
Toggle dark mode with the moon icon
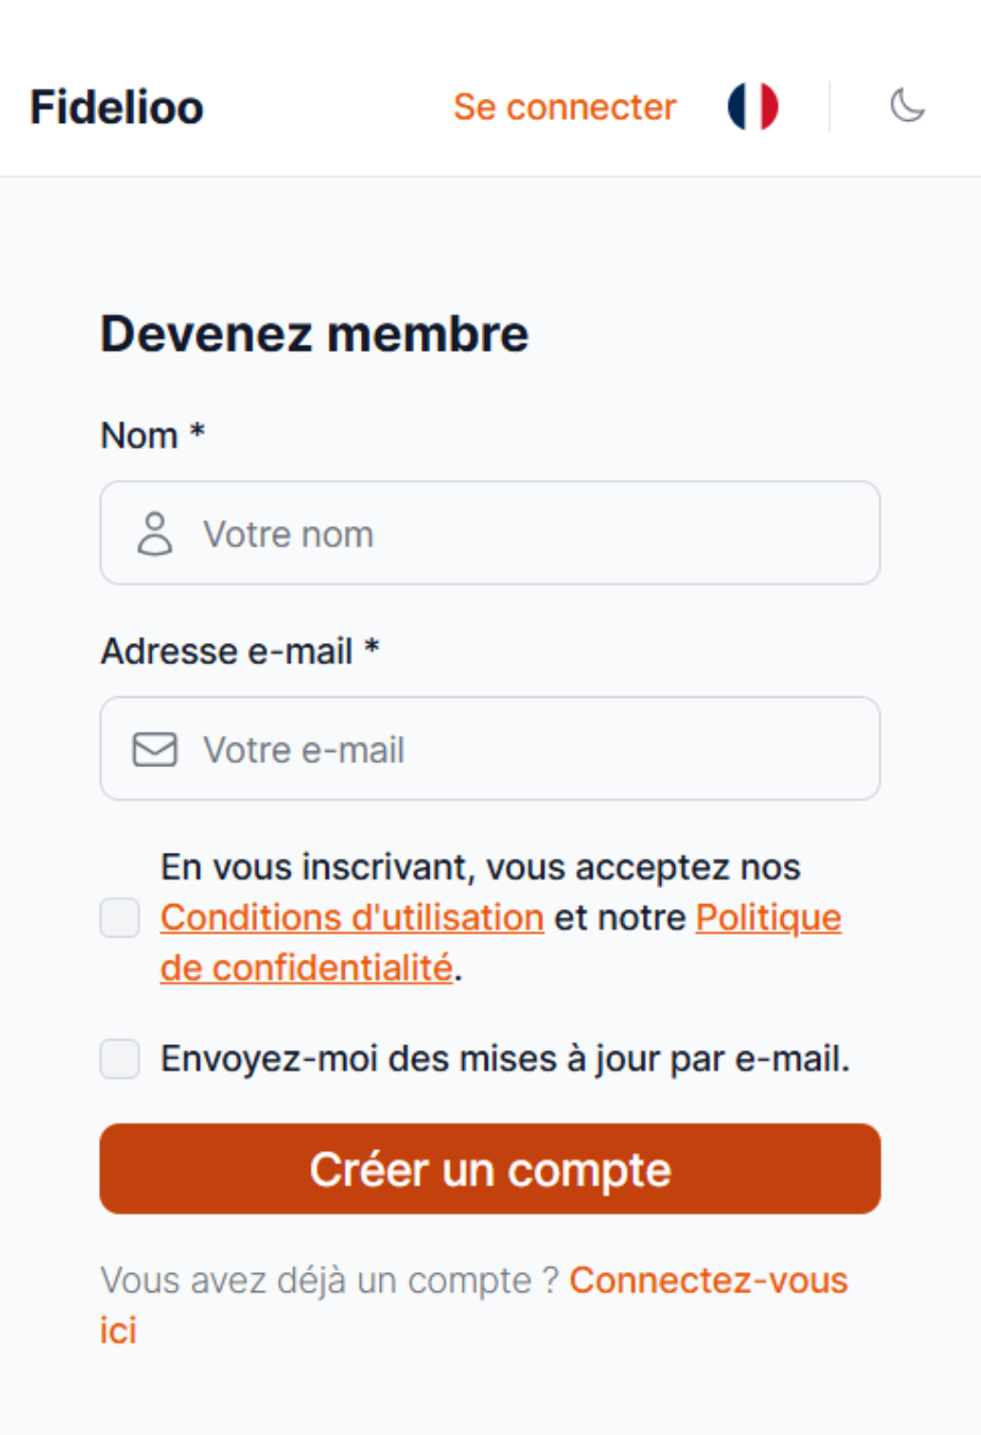click(x=907, y=106)
